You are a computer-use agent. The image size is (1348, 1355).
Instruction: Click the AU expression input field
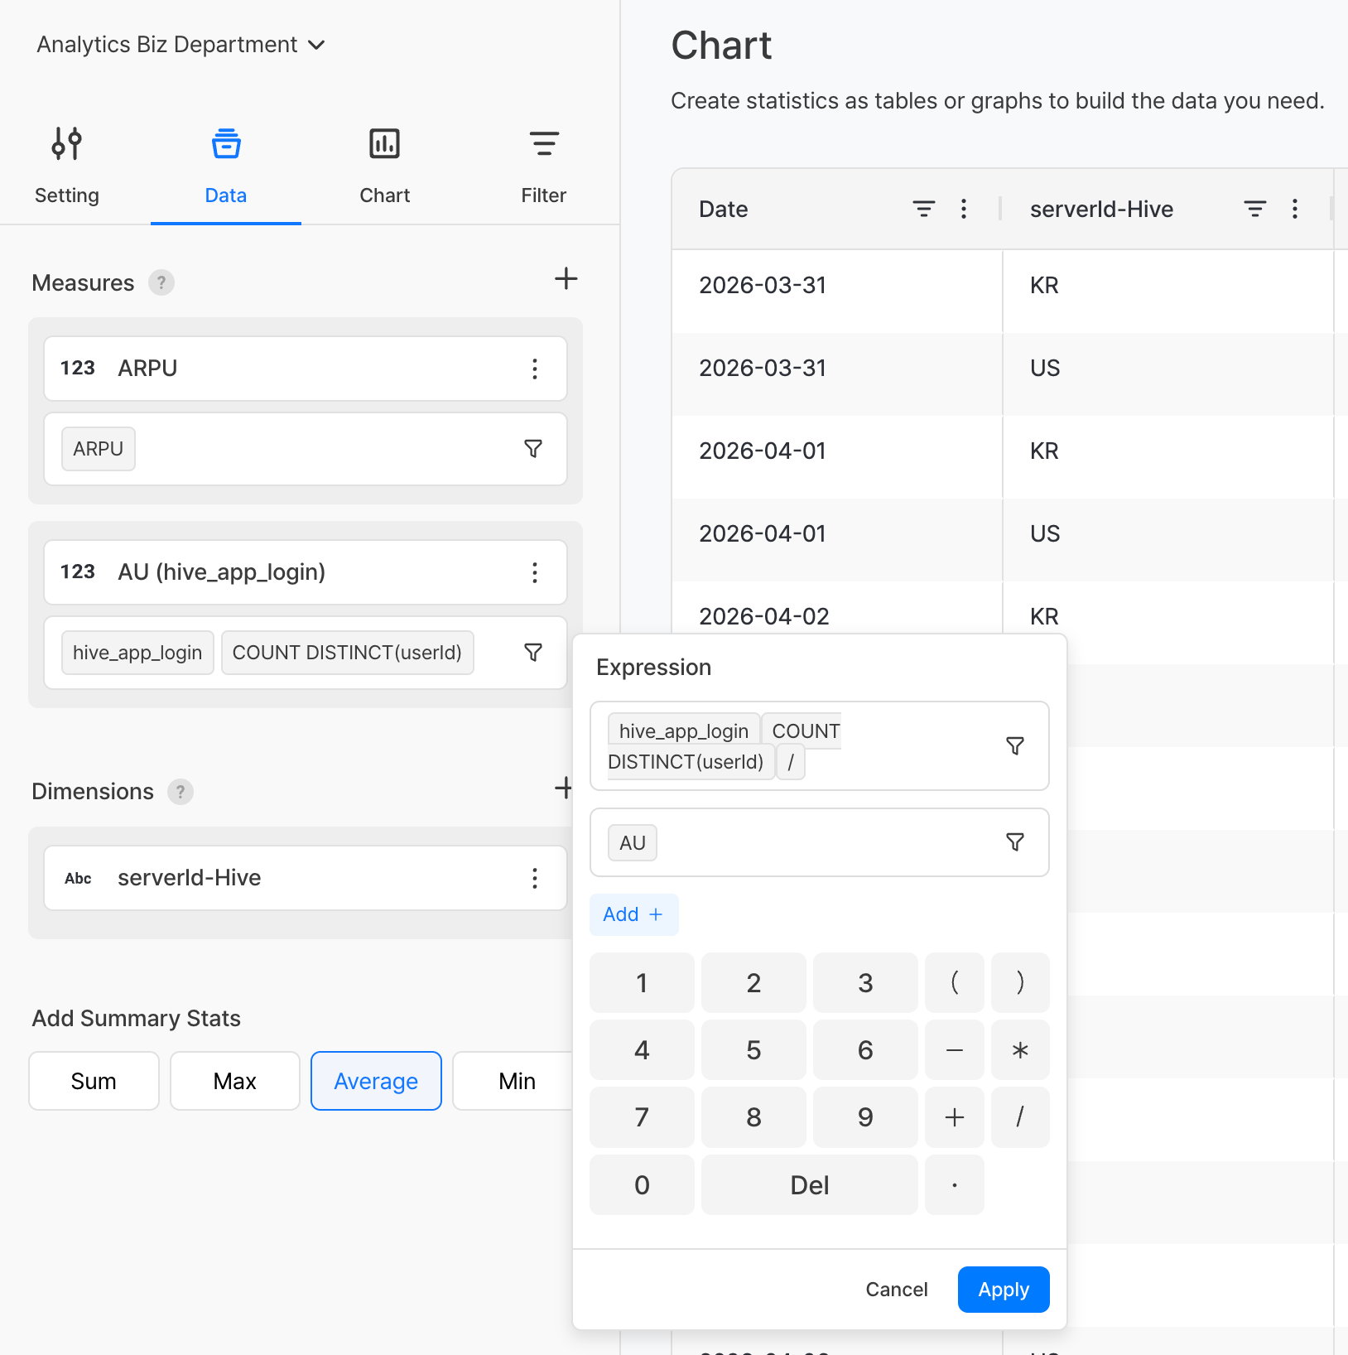(x=820, y=842)
